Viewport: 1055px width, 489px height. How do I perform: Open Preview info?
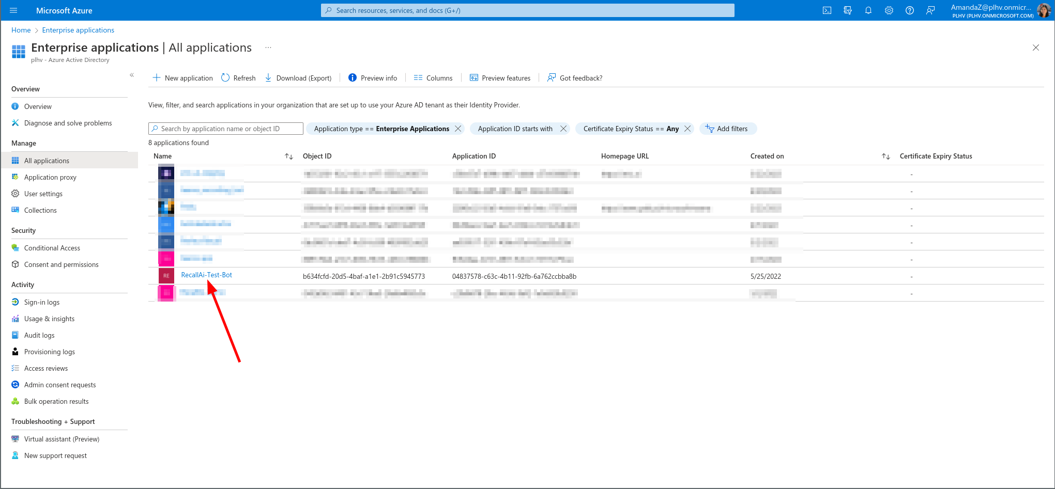tap(373, 78)
